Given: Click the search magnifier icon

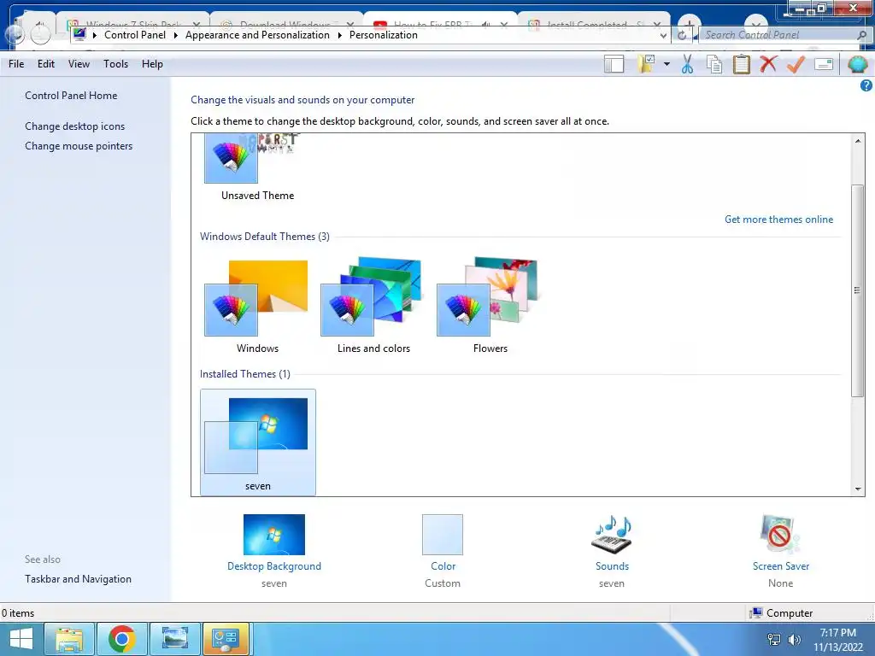Looking at the screenshot, I should (862, 34).
